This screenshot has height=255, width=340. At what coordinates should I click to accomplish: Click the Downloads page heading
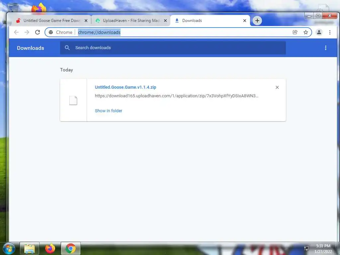pos(30,48)
